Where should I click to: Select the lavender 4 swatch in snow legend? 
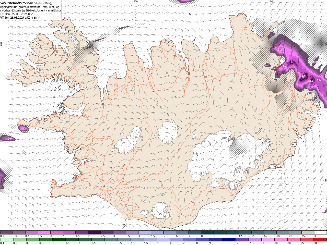(x=145, y=232)
